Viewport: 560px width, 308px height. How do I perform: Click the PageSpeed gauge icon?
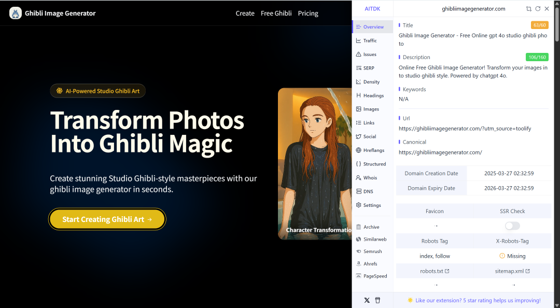click(x=359, y=276)
